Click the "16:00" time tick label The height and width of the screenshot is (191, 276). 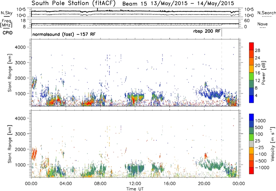pos(169,184)
